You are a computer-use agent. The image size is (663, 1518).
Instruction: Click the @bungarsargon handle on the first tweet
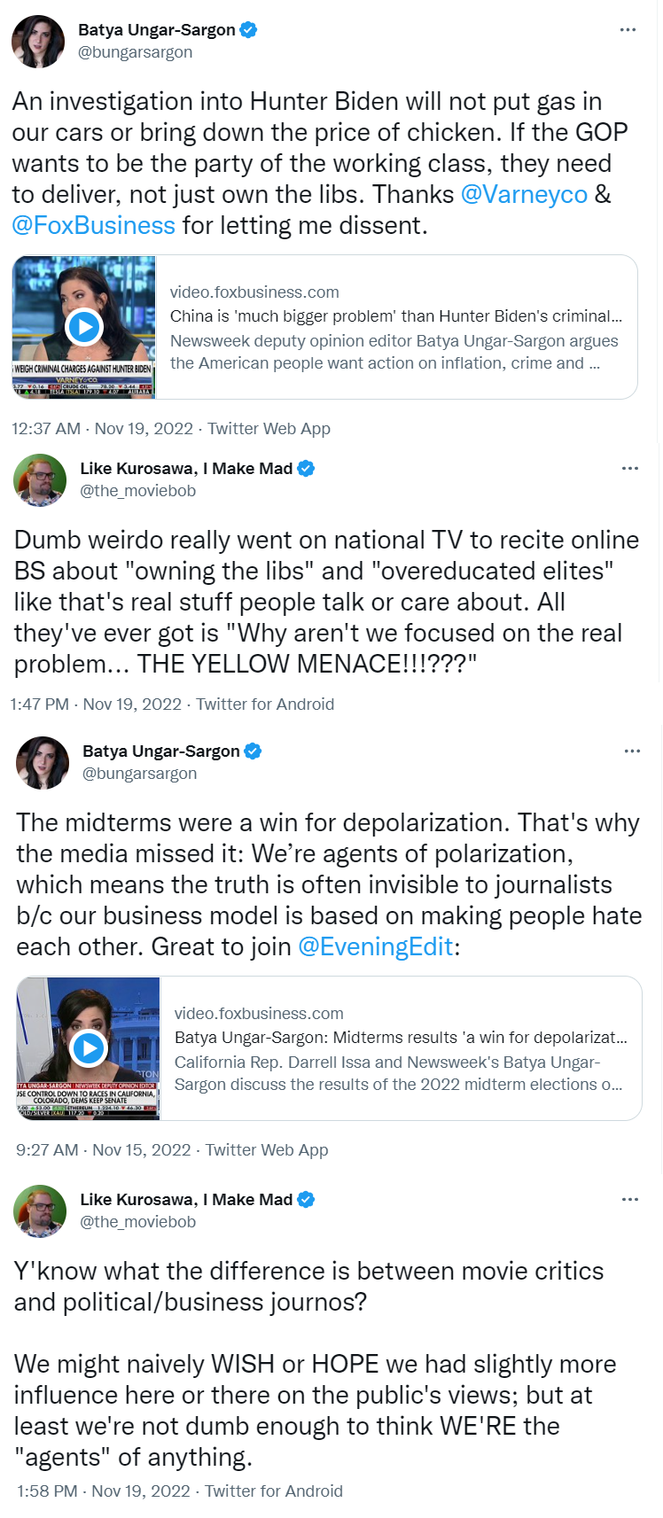(135, 52)
